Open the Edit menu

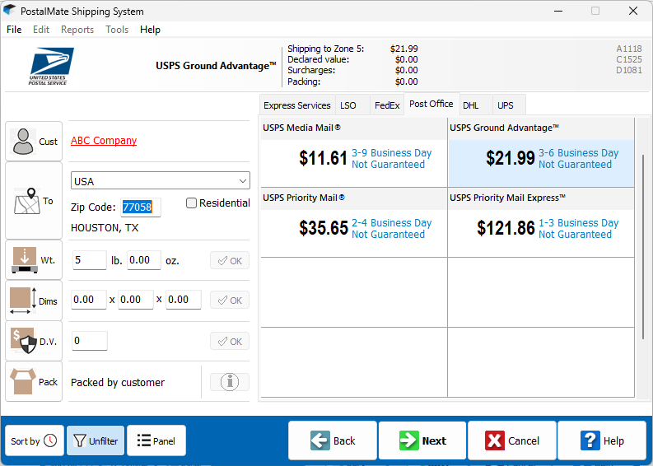(41, 30)
